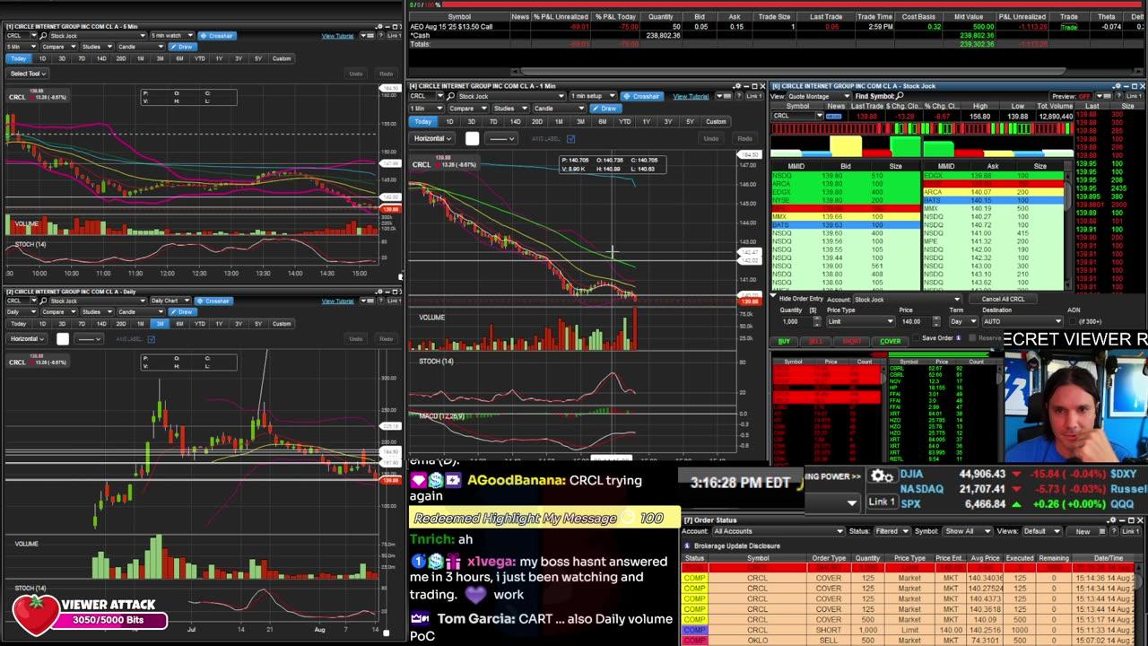Click the help question mark in Stock Jock window

point(1119,96)
